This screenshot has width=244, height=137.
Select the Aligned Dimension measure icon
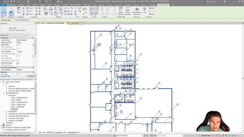tap(84, 9)
